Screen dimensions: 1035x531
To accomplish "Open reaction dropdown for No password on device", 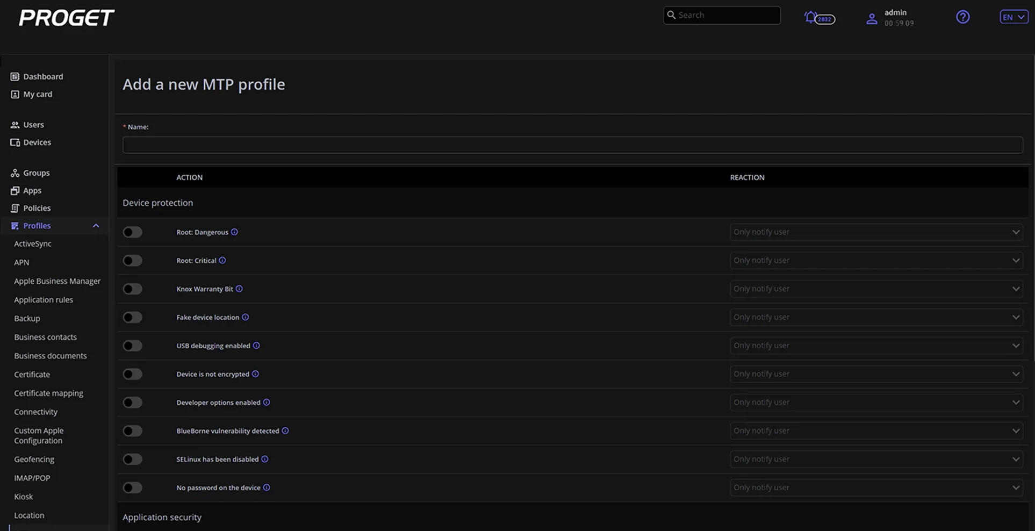I will [876, 487].
